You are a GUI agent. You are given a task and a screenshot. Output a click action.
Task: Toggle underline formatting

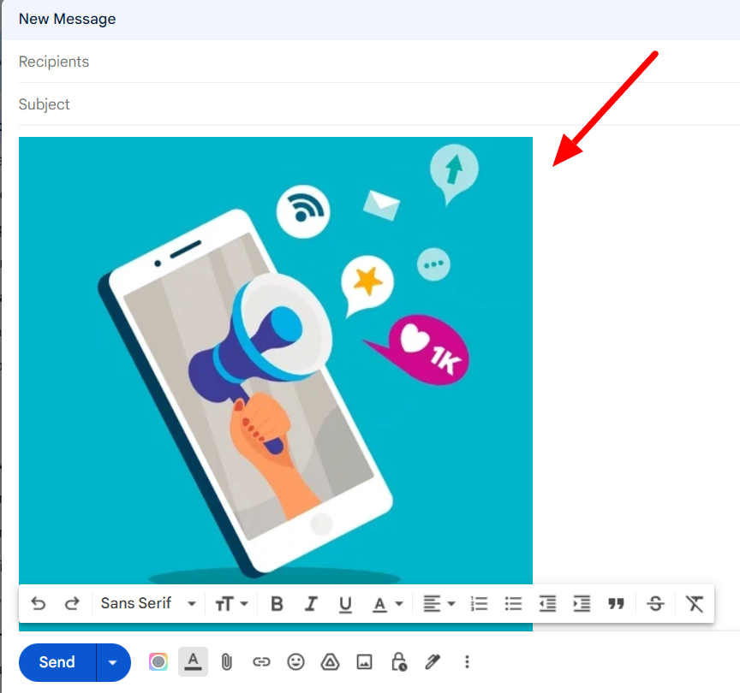345,604
